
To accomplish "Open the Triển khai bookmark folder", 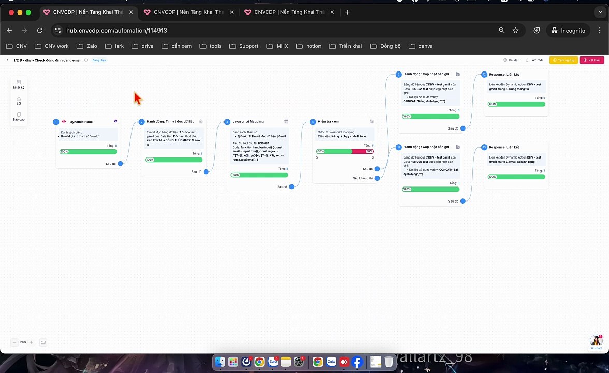I will click(346, 46).
